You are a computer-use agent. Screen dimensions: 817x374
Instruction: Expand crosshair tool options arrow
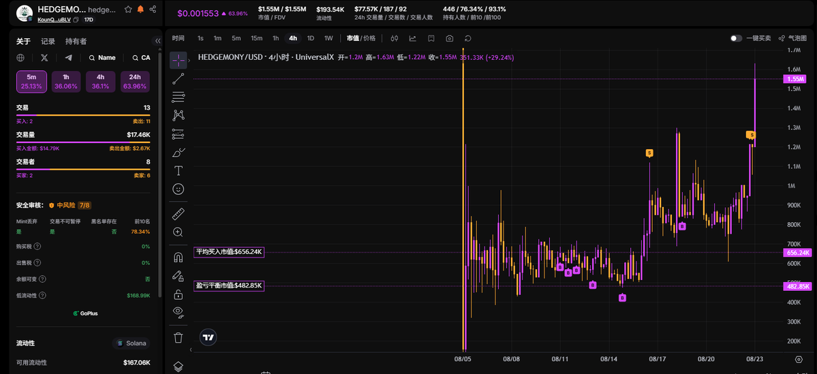pos(189,61)
